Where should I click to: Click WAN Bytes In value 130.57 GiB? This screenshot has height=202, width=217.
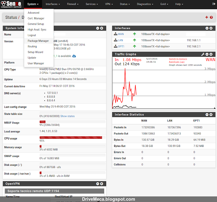pyautogui.click(x=148, y=140)
